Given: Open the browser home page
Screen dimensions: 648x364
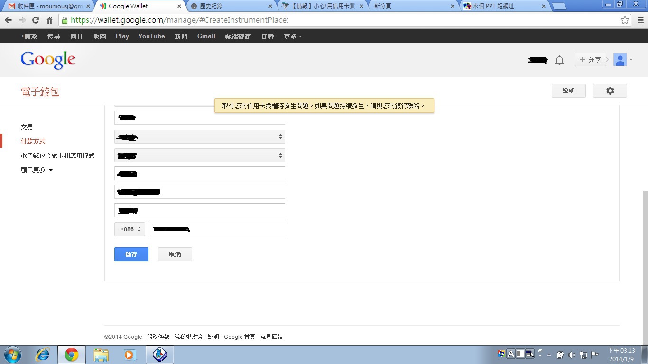Looking at the screenshot, I should (49, 20).
